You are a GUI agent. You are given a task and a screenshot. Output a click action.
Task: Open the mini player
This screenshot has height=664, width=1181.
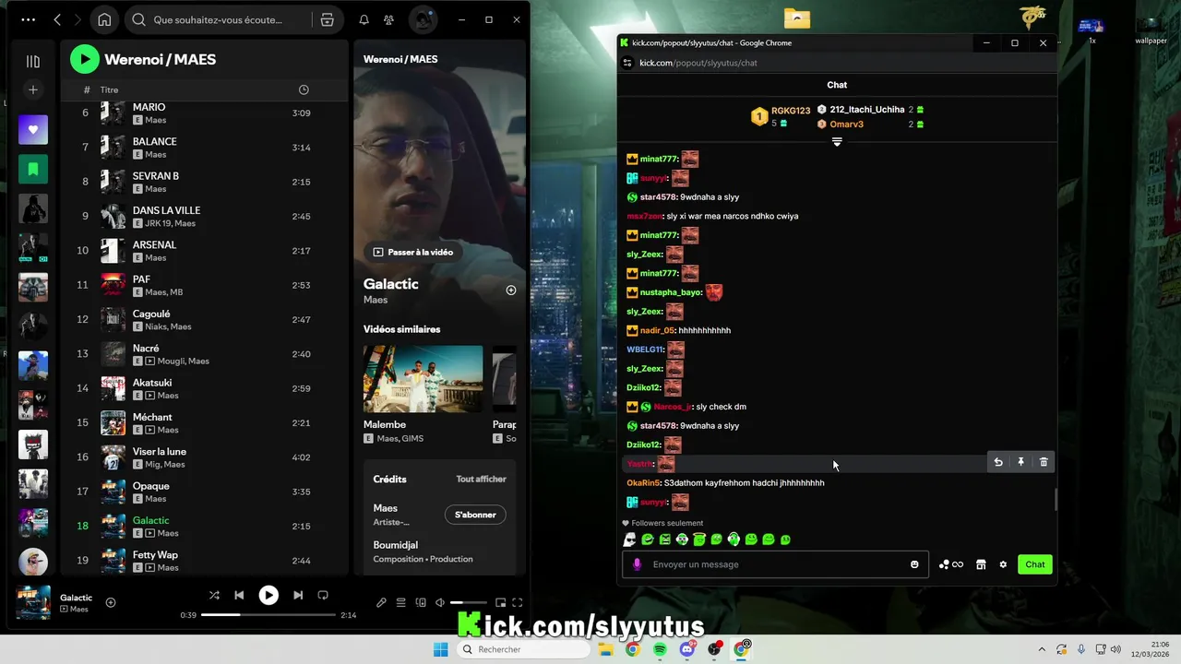[500, 603]
